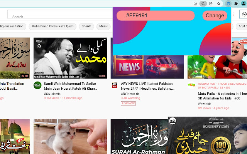The height and width of the screenshot is (154, 247).
Task: Select the Arijit filter chip
Action: (242, 27)
